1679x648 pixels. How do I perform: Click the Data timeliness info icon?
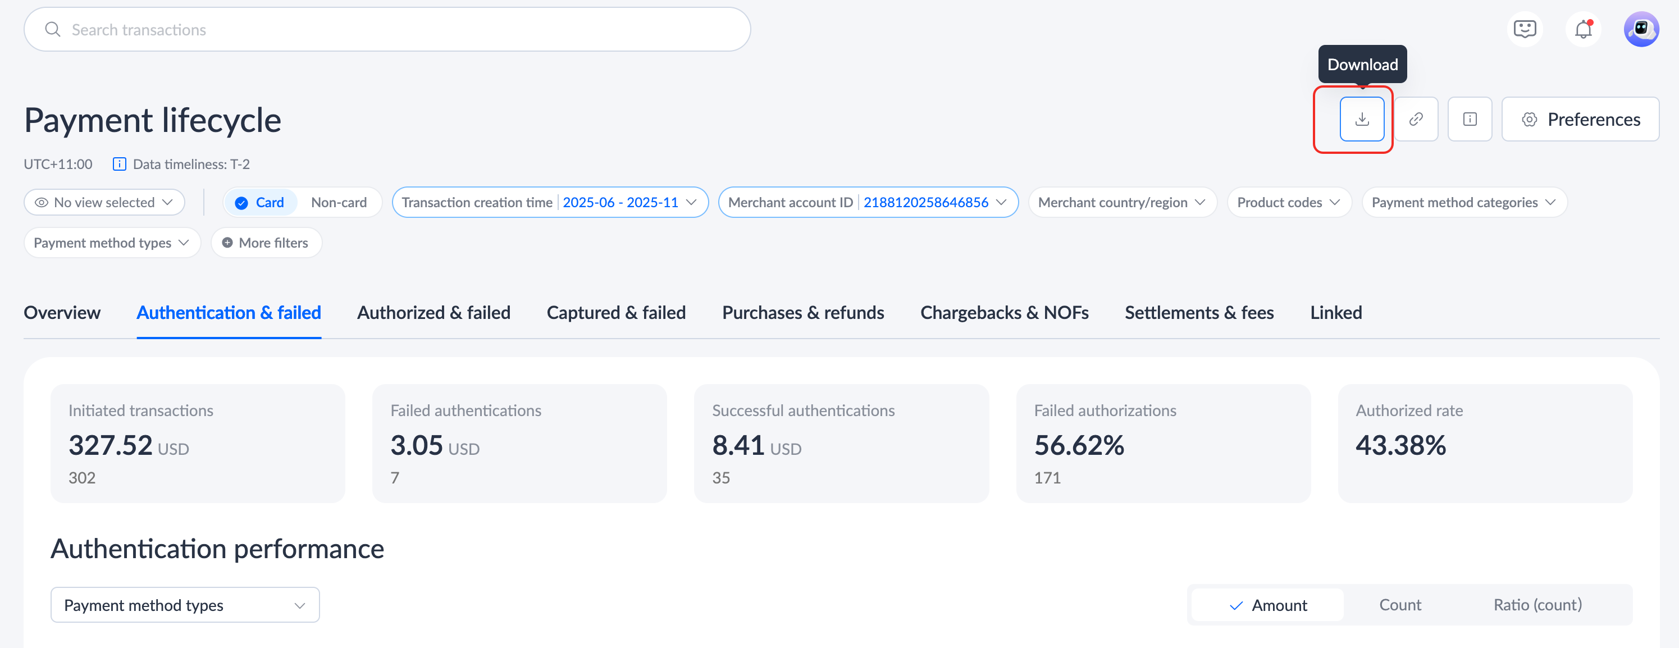119,165
